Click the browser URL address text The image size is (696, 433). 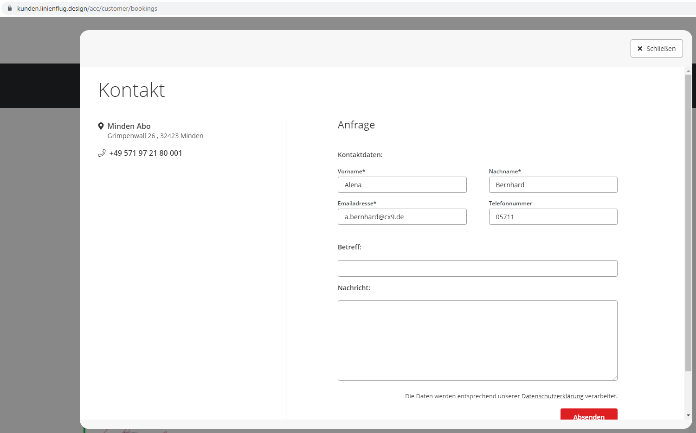pos(87,8)
